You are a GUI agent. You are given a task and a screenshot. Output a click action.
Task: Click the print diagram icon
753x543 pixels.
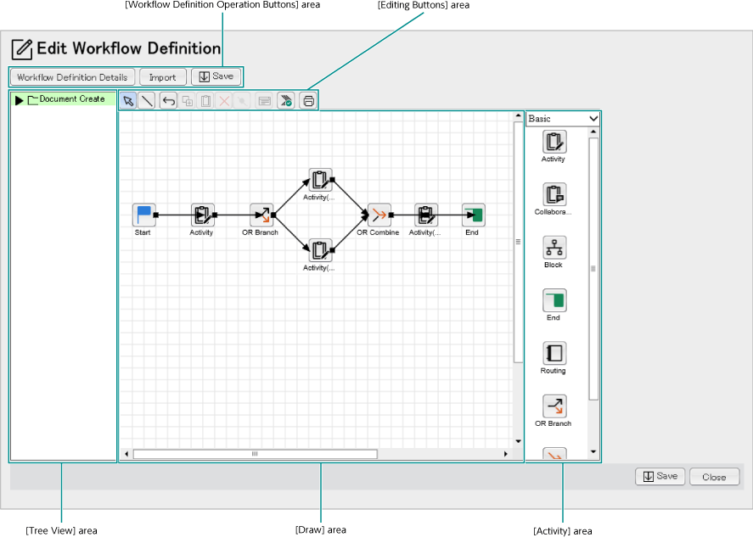pyautogui.click(x=307, y=100)
